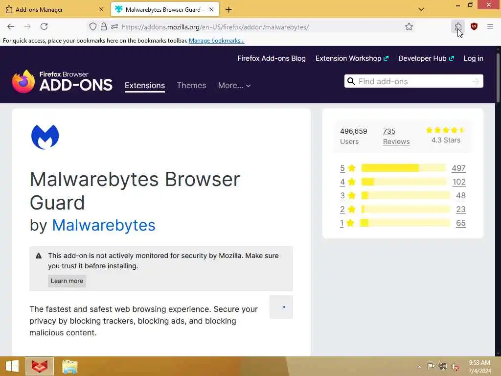
Task: Reload the page with the refresh icon
Action: [x=44, y=27]
